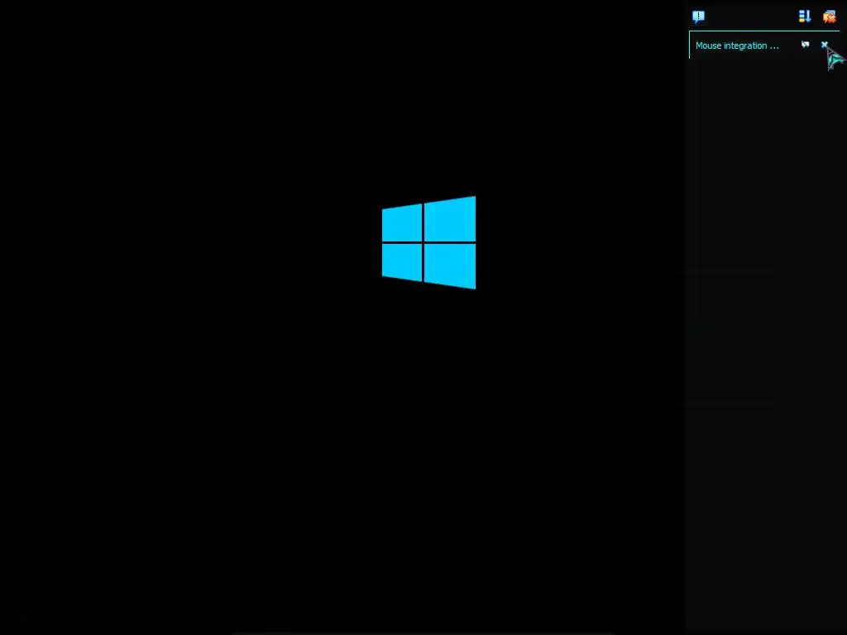Open the Mouse integration notification text

click(737, 46)
